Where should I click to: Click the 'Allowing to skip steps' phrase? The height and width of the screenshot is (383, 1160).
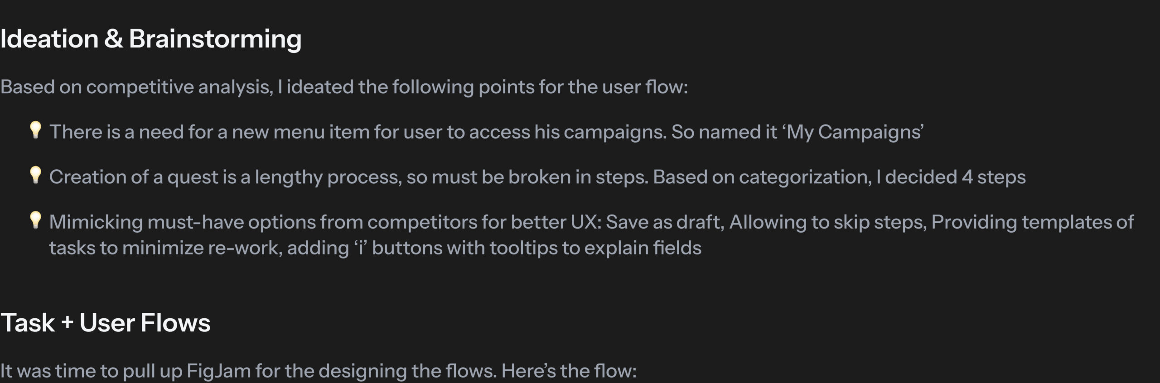(x=827, y=222)
